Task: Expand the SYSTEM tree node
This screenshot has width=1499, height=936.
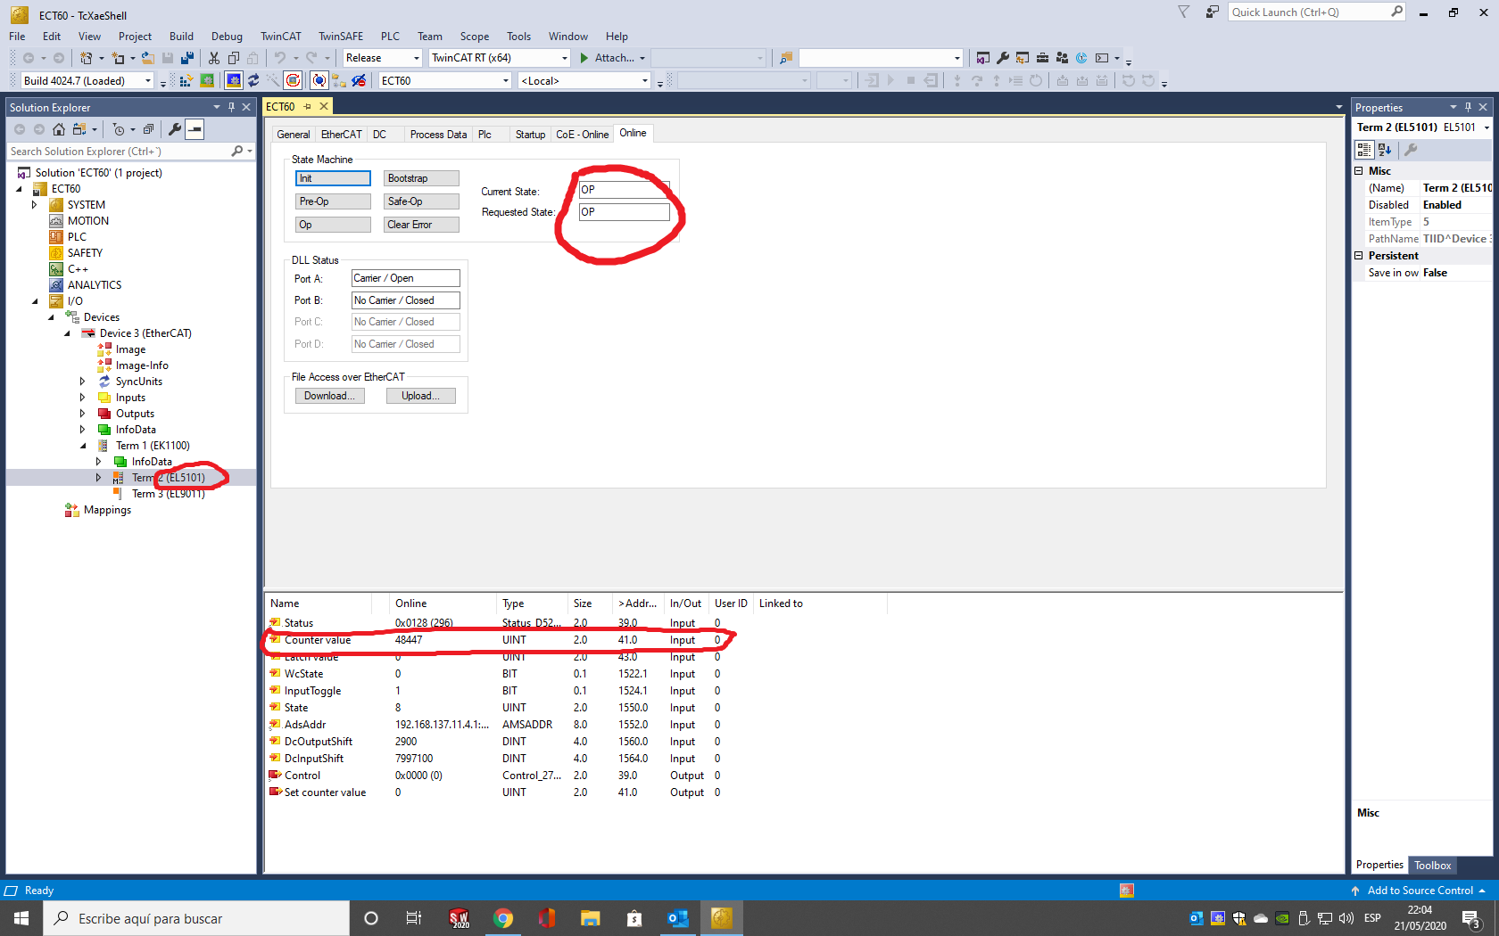Action: tap(35, 205)
